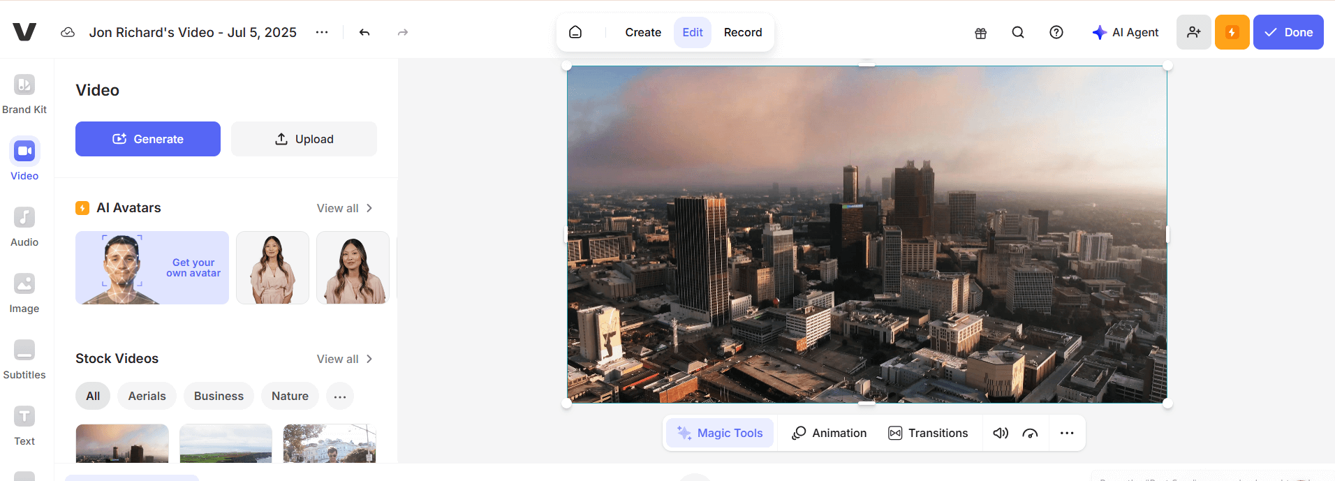The height and width of the screenshot is (481, 1335).
Task: Click the Generate video button
Action: tap(148, 139)
